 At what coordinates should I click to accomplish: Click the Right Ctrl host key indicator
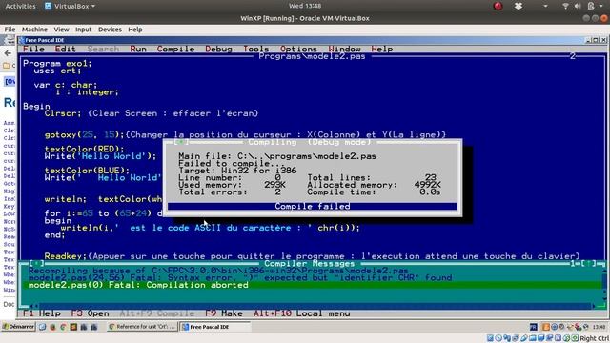(595, 339)
